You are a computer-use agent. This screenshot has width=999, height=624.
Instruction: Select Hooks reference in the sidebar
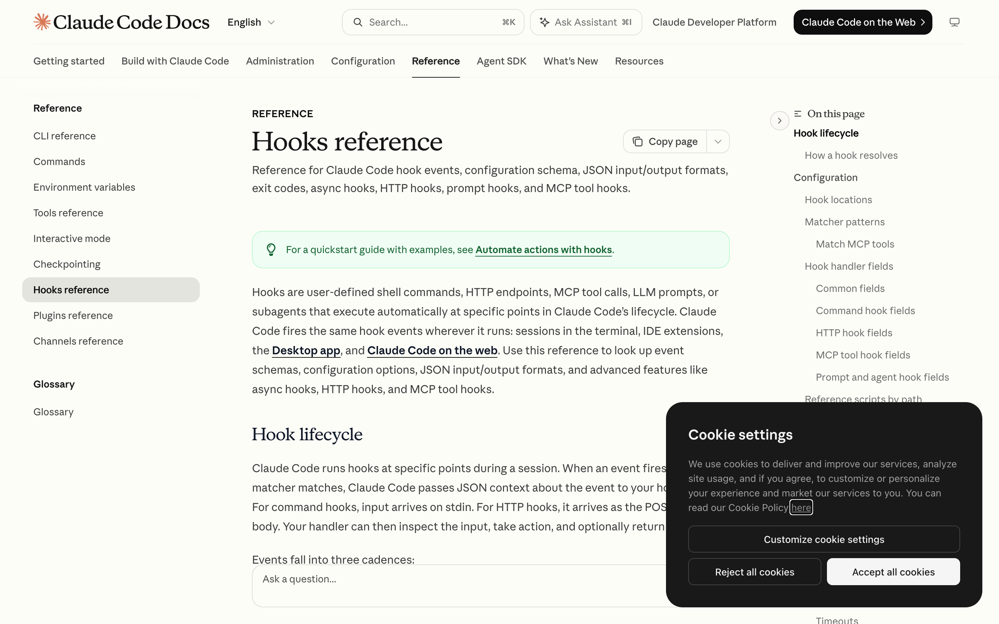(111, 290)
